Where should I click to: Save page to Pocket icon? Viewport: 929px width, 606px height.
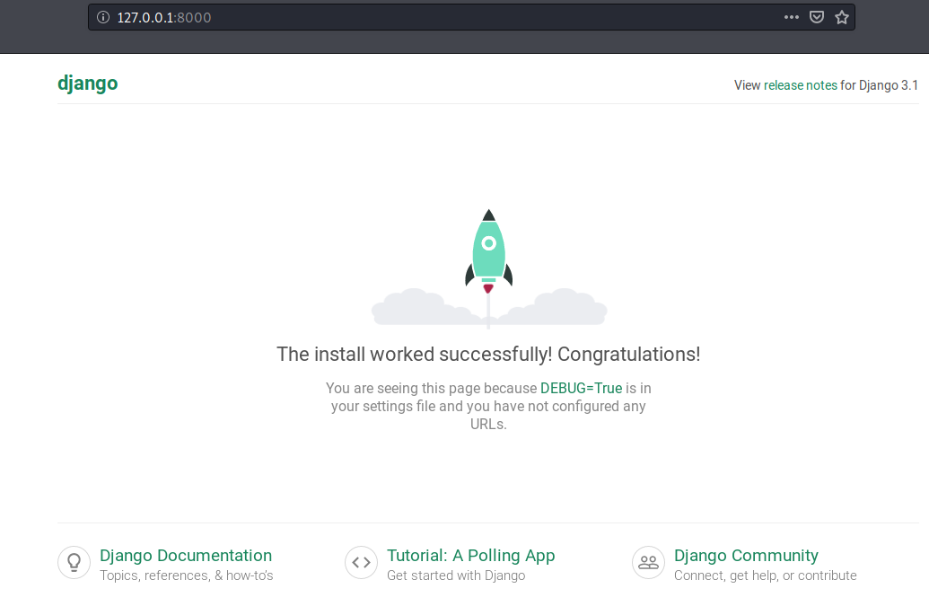pyautogui.click(x=817, y=17)
